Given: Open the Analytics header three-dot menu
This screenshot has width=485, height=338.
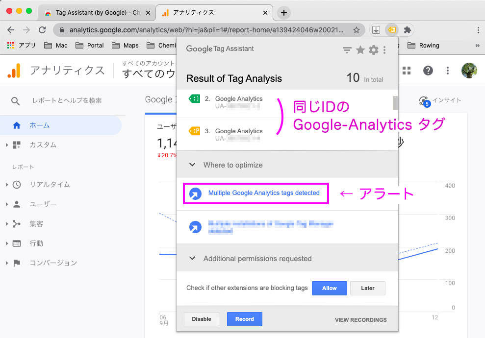Looking at the screenshot, I should (x=448, y=71).
